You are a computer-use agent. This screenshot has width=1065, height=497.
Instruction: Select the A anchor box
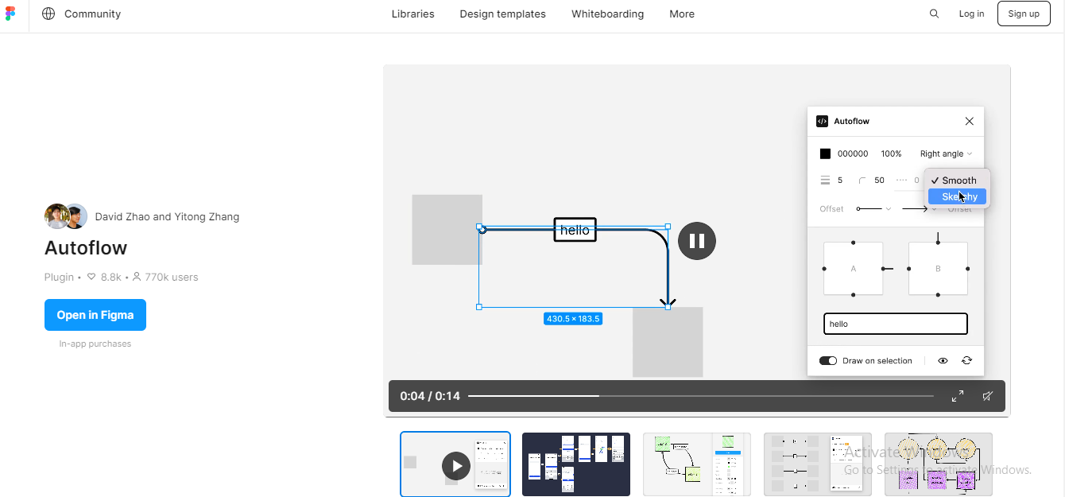tap(854, 269)
